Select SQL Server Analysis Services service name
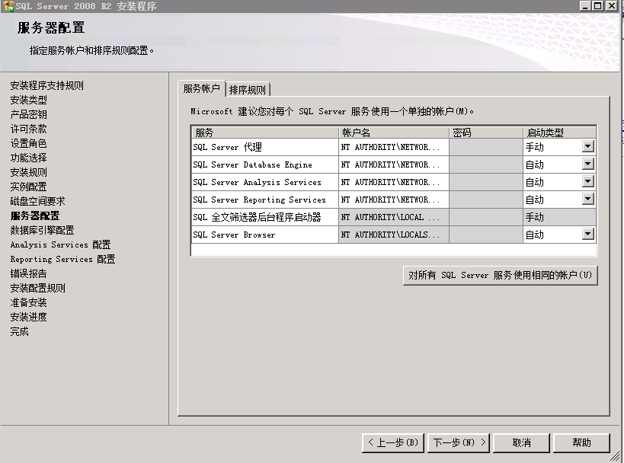The width and height of the screenshot is (624, 463). click(x=265, y=182)
